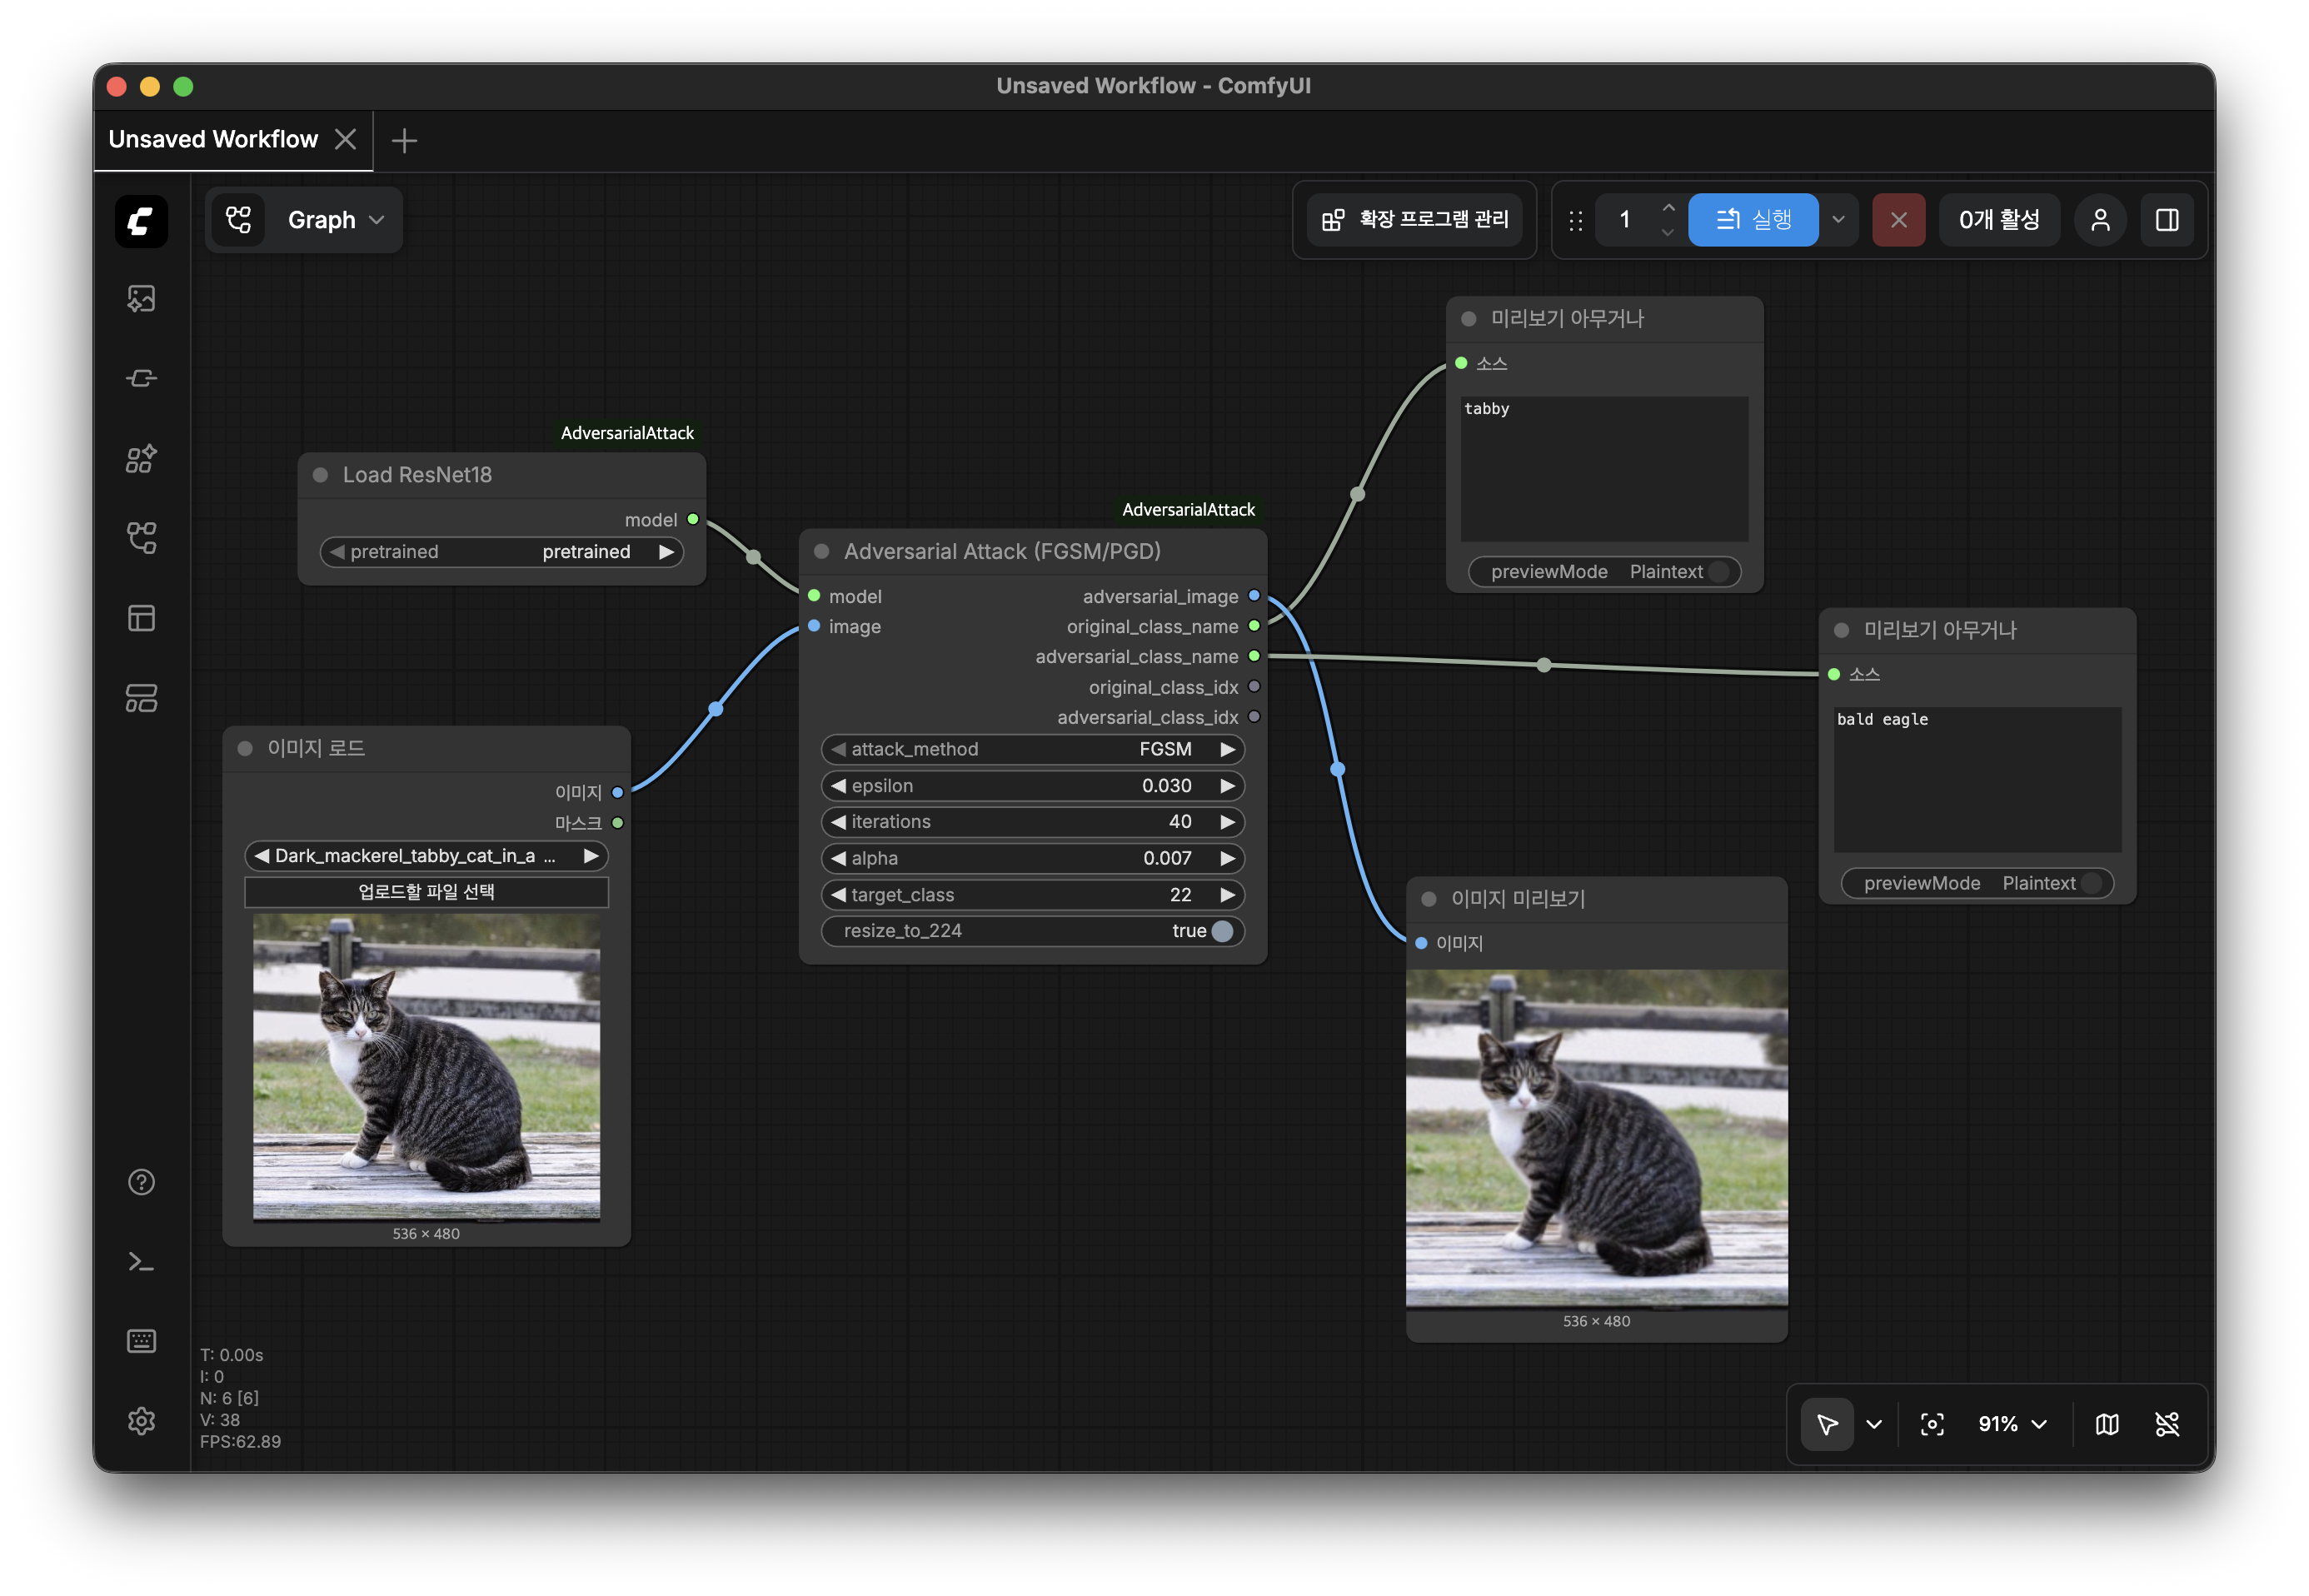The height and width of the screenshot is (1596, 2309).
Task: Toggle the minimap map icon
Action: click(x=2107, y=1424)
